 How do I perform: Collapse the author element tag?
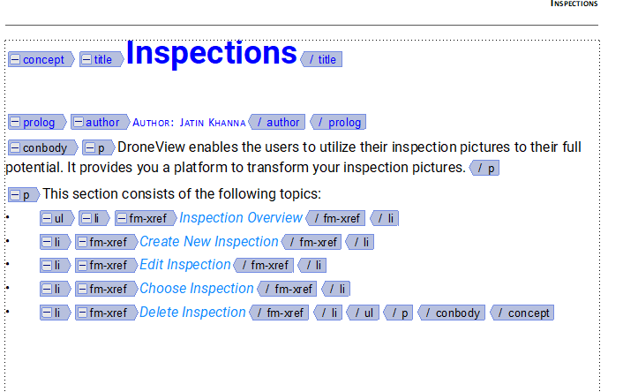(79, 122)
